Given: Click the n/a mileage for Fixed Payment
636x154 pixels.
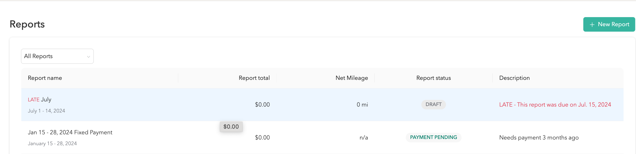Looking at the screenshot, I should coord(363,138).
